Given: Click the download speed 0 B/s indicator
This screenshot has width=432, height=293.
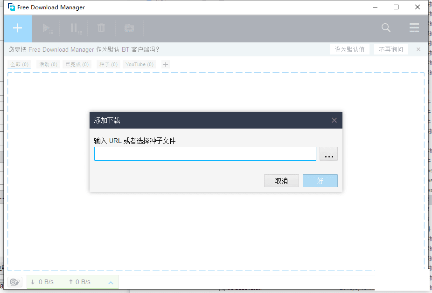Looking at the screenshot, I should pos(42,282).
